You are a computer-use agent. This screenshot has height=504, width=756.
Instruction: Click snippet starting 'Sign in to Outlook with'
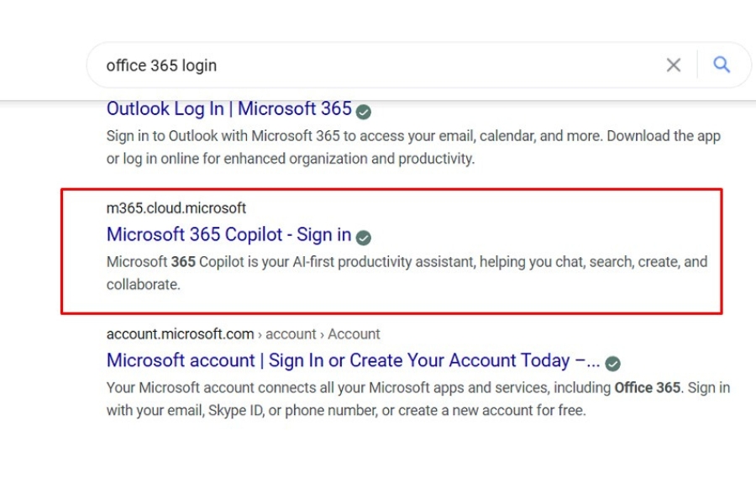413,147
